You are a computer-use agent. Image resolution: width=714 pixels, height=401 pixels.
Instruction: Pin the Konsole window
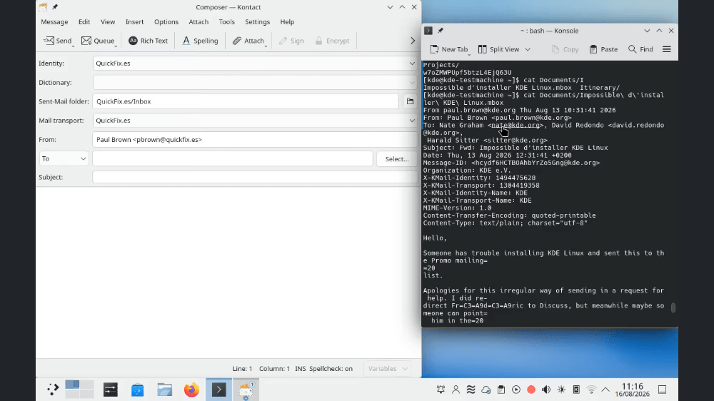(441, 31)
